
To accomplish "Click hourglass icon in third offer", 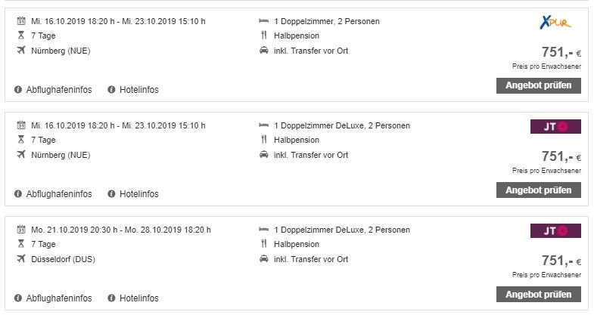I will pos(21,244).
